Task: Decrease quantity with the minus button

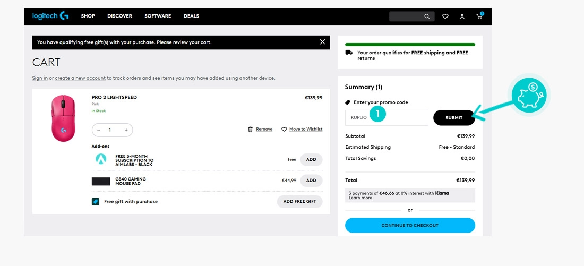Action: coord(99,130)
